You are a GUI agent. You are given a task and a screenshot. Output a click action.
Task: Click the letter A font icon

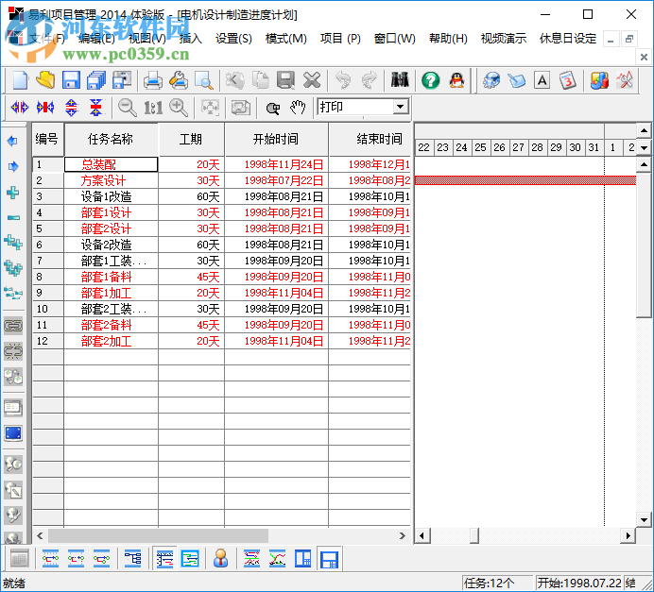pos(542,80)
